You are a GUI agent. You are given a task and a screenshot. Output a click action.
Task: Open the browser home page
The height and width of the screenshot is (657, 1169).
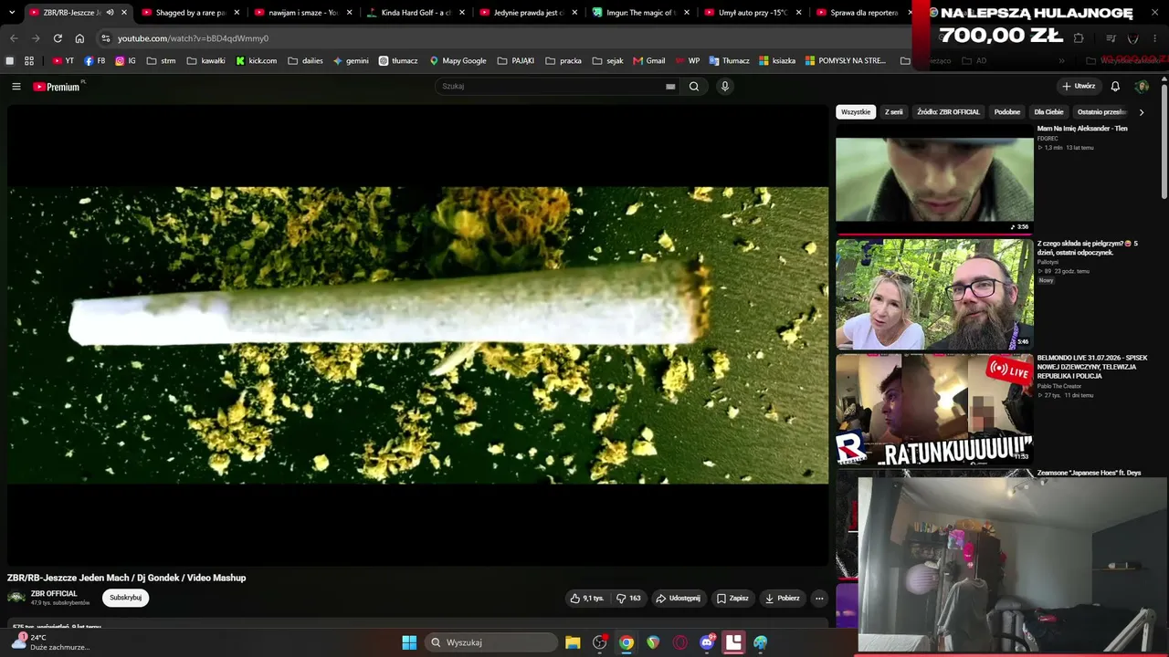79,38
